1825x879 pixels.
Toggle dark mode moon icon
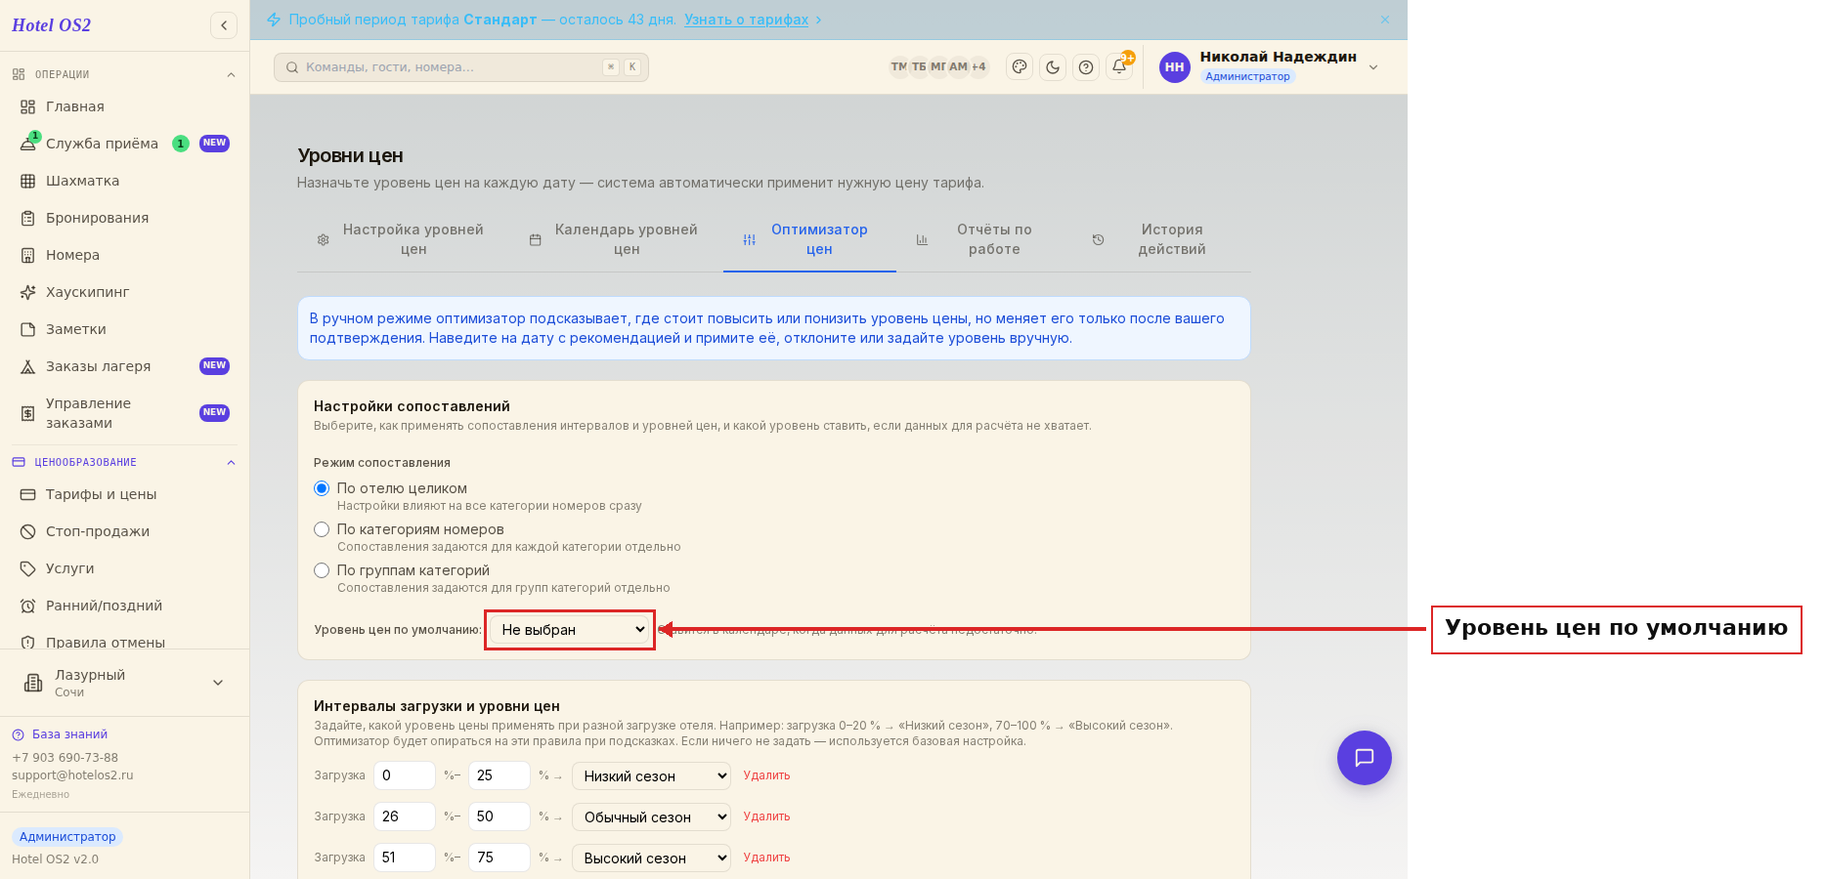click(1053, 67)
